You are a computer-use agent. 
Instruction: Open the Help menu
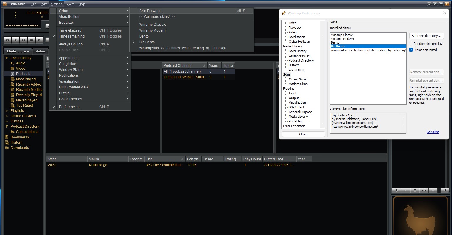[82, 4]
